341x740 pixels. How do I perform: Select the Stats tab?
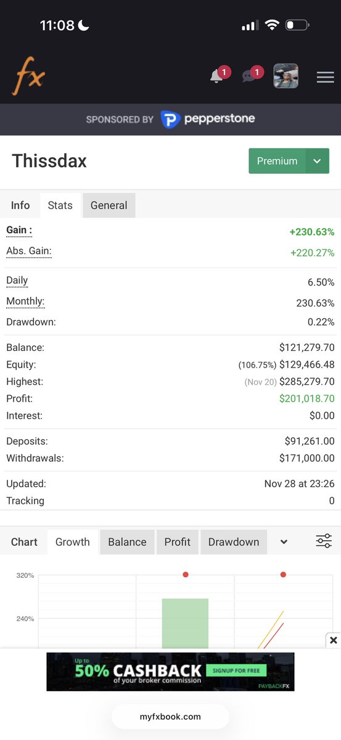(x=60, y=205)
